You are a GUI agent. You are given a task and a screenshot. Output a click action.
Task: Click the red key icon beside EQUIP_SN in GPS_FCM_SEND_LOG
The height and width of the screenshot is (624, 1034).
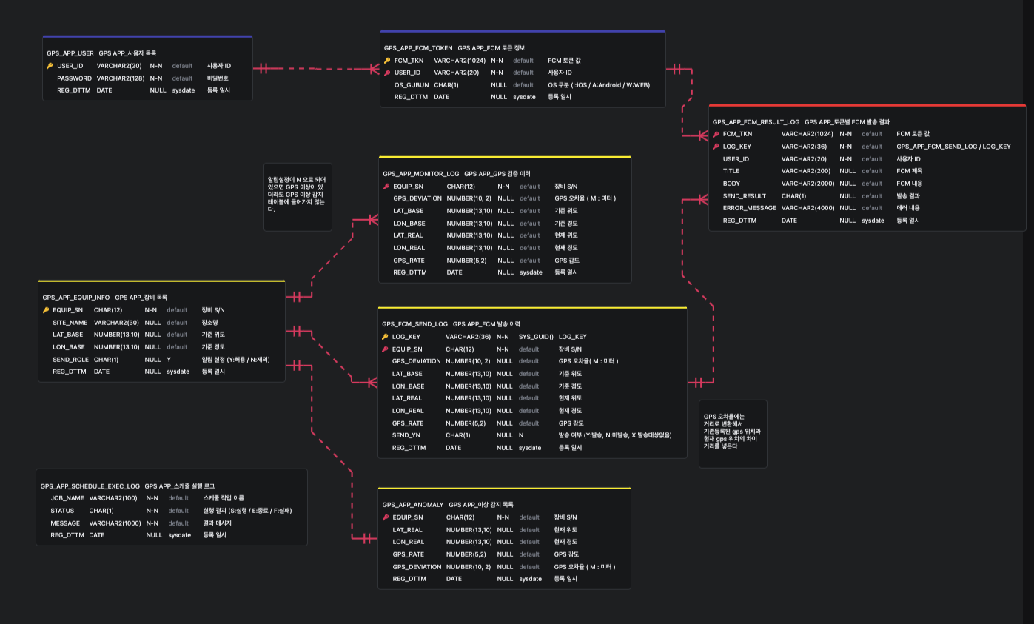(x=385, y=349)
